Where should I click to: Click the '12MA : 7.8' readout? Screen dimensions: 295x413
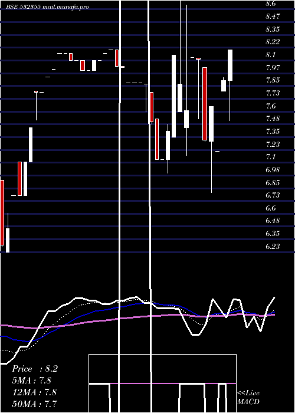point(34,392)
